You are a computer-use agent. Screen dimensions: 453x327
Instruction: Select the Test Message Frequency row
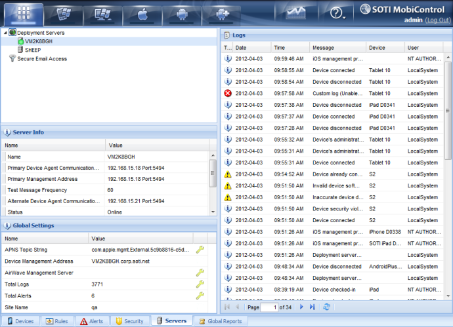tap(105, 190)
